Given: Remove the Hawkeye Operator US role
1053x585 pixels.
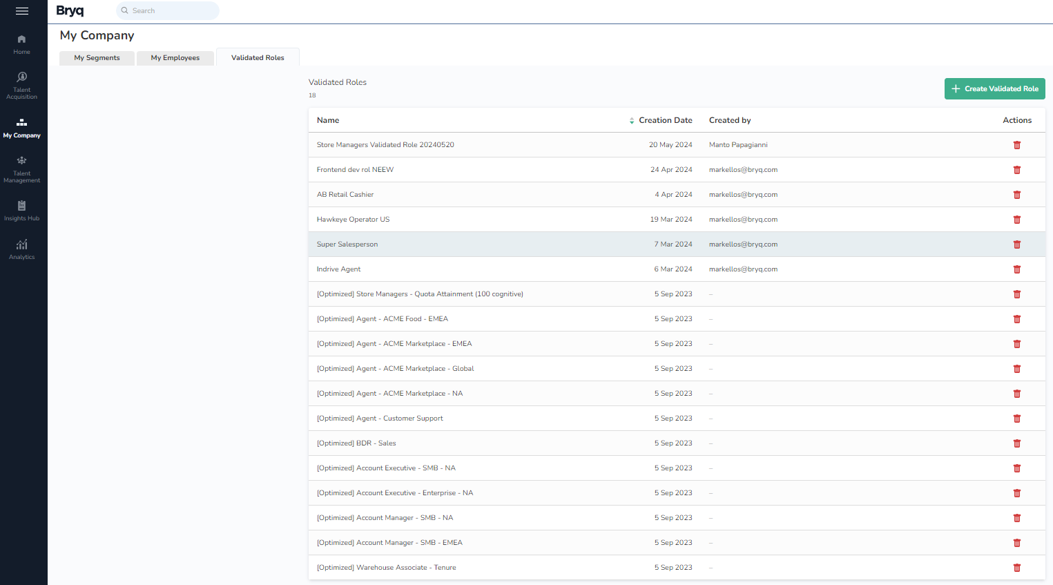Looking at the screenshot, I should pyautogui.click(x=1016, y=220).
